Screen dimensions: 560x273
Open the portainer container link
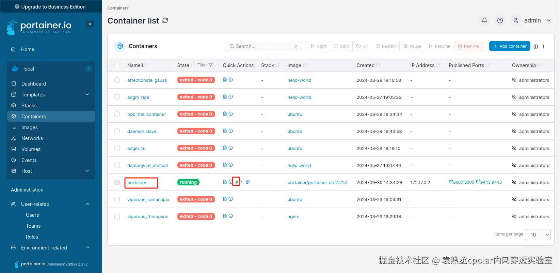(x=137, y=183)
